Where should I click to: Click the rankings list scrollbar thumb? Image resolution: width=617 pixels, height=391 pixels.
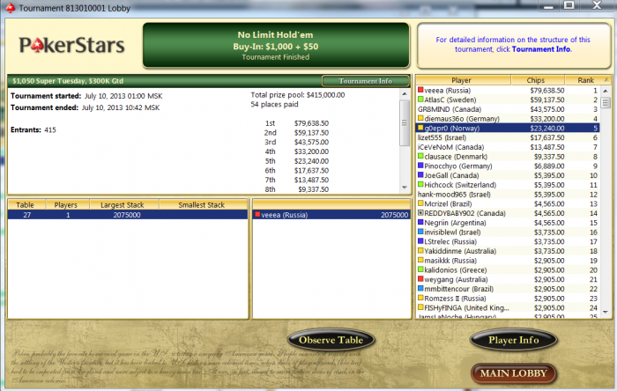[x=606, y=103]
